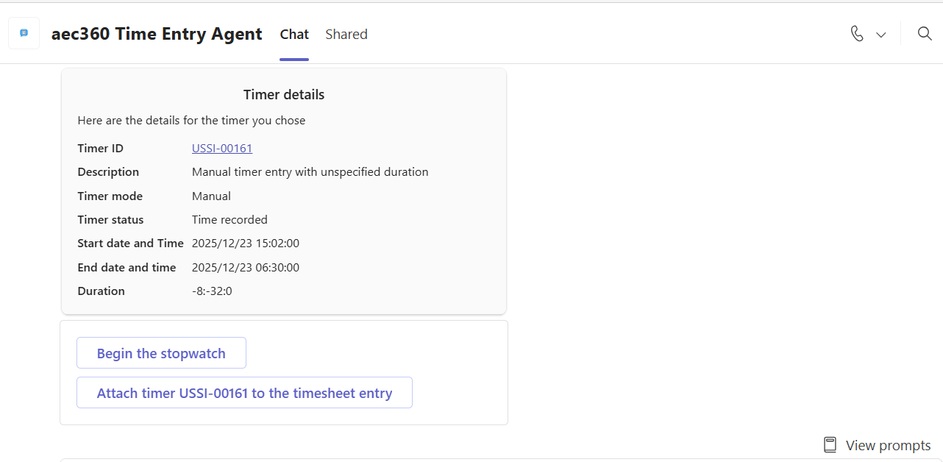Switch to the Shared tab

click(346, 35)
